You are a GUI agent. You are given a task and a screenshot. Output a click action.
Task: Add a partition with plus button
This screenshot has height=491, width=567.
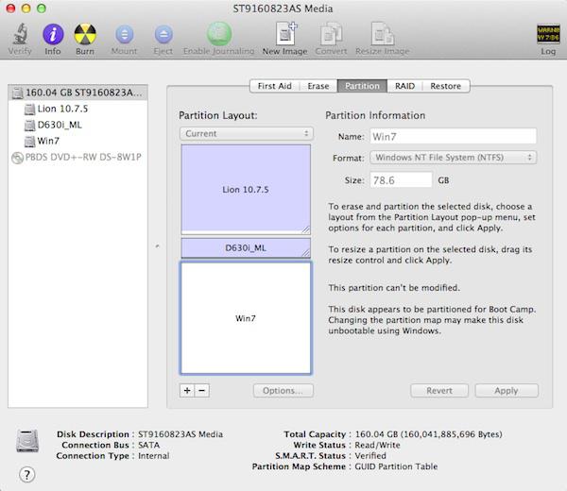(x=187, y=390)
